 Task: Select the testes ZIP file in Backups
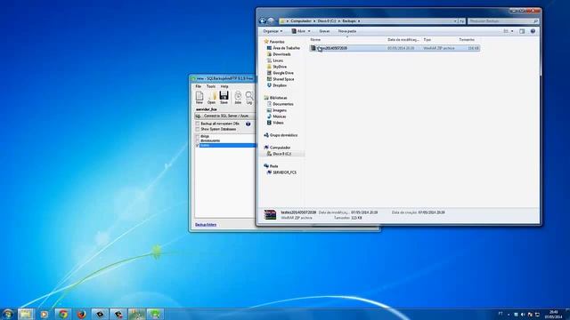395,48
